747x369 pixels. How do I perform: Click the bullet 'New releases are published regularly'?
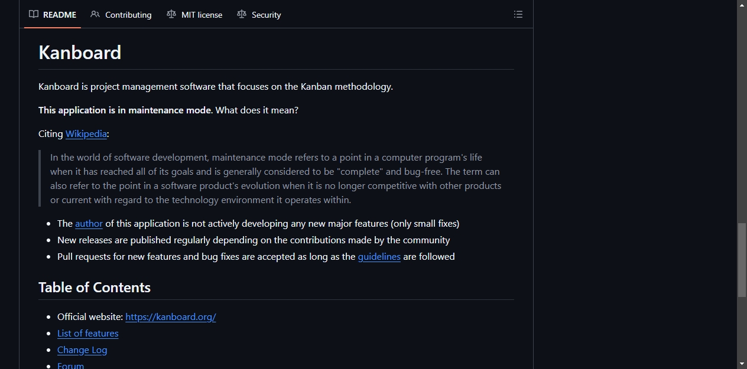click(x=254, y=240)
